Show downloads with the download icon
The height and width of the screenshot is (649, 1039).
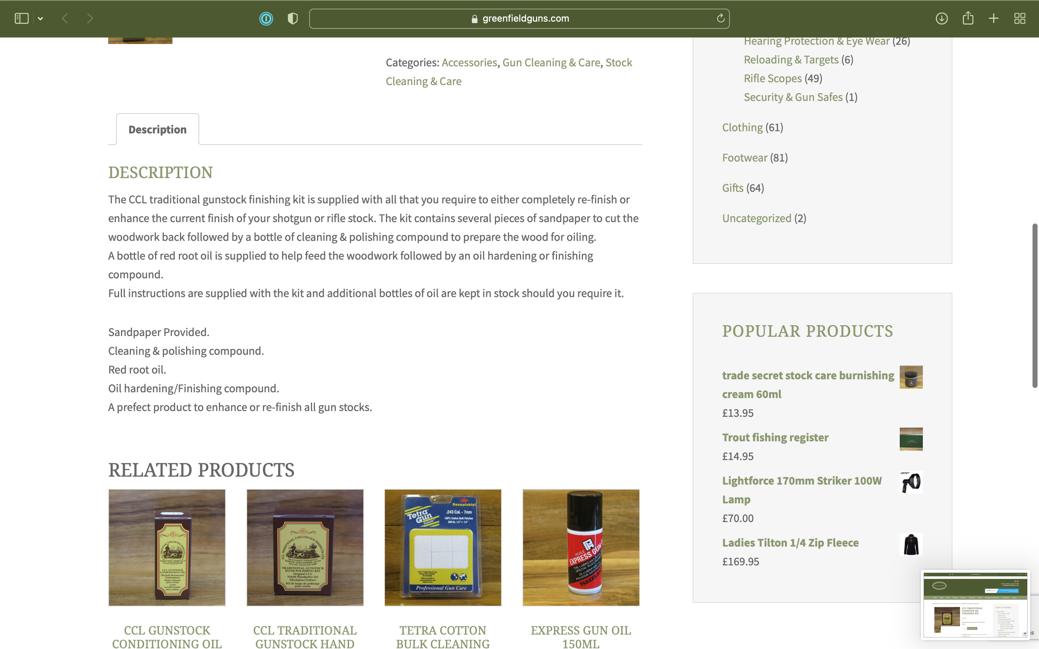click(942, 18)
